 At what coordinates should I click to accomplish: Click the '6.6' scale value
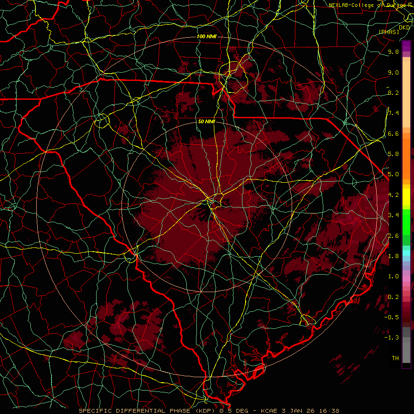click(393, 133)
